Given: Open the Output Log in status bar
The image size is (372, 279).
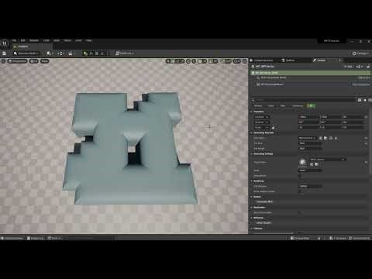Looking at the screenshot, I should [x=36, y=238].
